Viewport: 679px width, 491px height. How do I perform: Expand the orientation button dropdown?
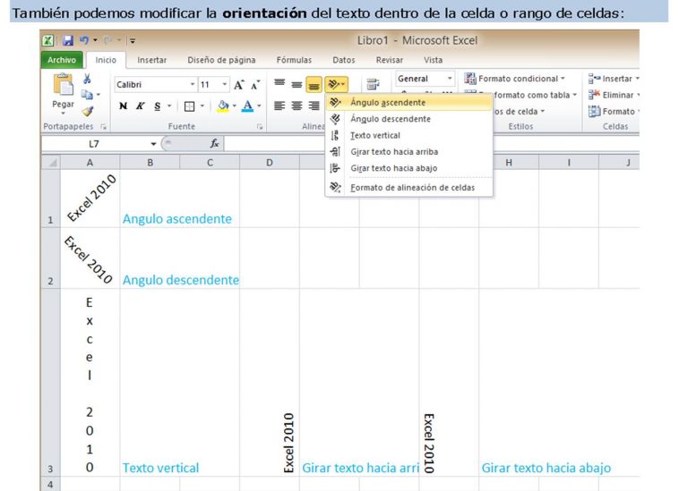tap(343, 84)
